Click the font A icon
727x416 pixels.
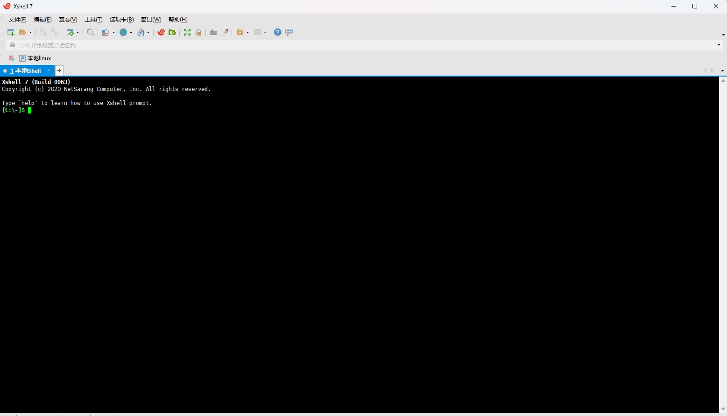click(141, 32)
